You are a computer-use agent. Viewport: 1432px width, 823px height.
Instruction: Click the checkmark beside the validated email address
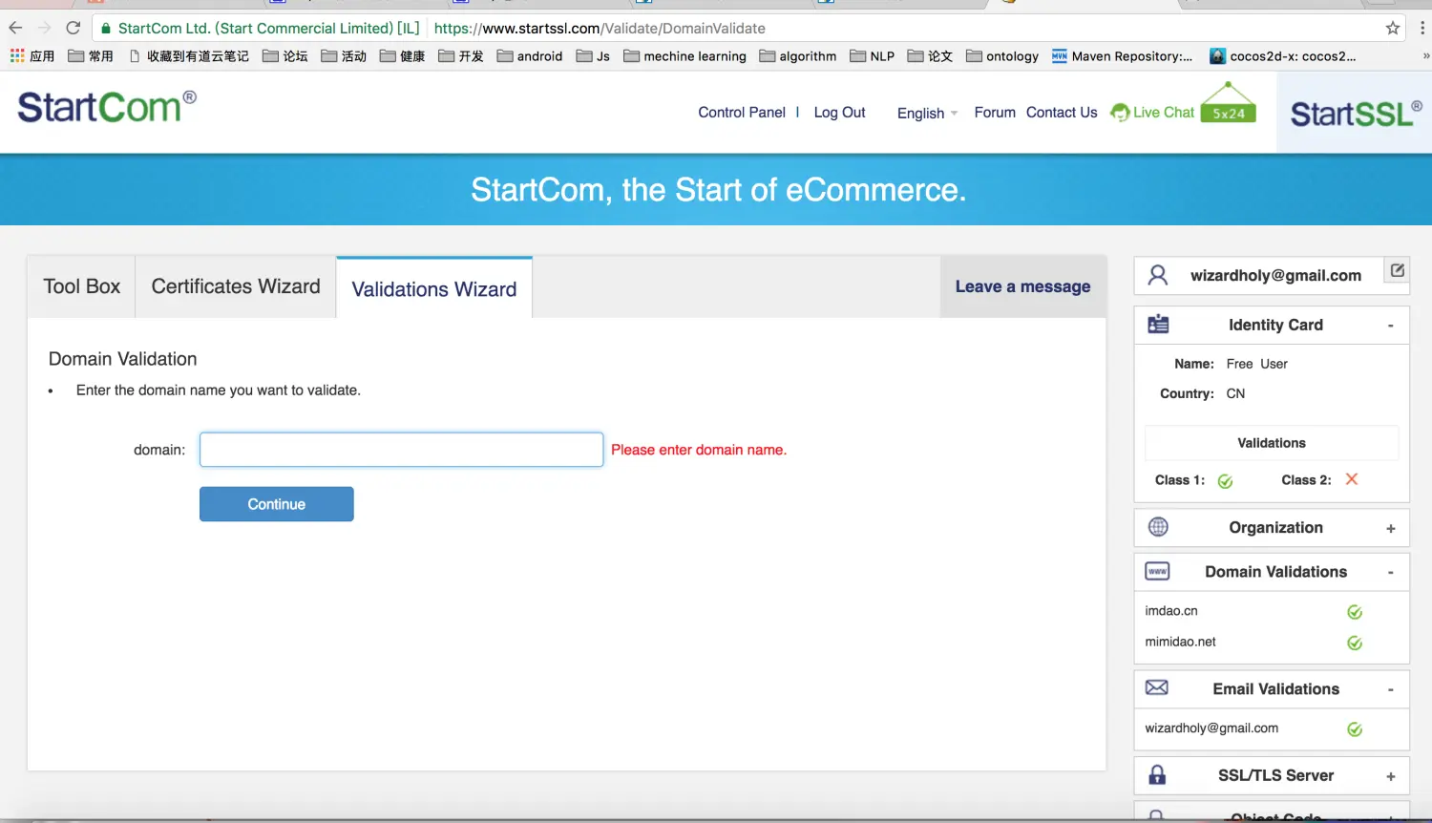point(1354,729)
